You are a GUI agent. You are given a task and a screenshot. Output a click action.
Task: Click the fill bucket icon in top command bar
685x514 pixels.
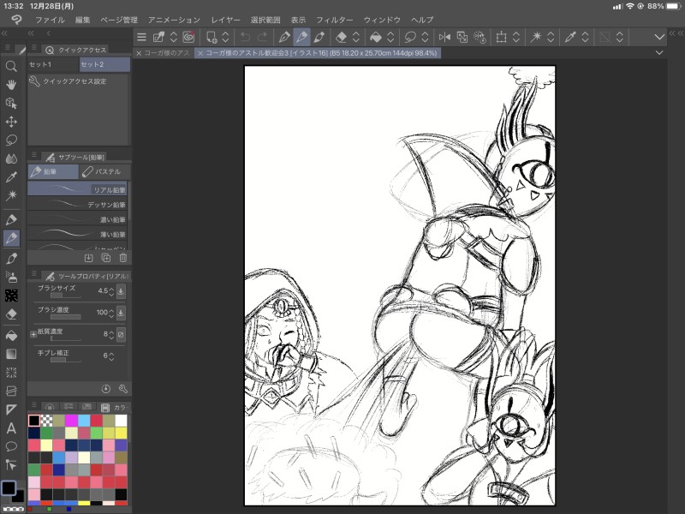(x=376, y=37)
